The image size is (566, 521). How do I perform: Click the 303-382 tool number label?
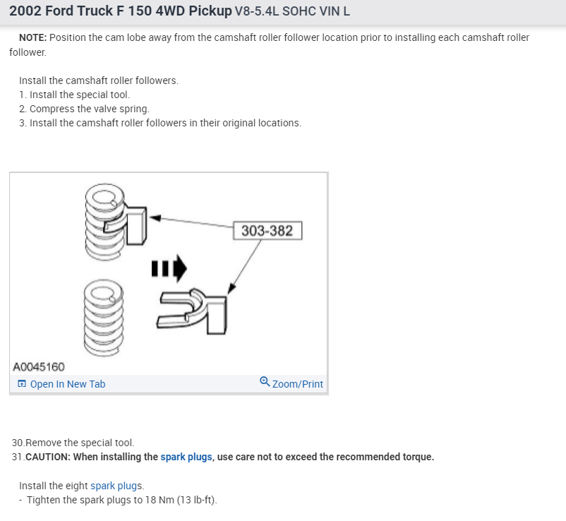[267, 231]
